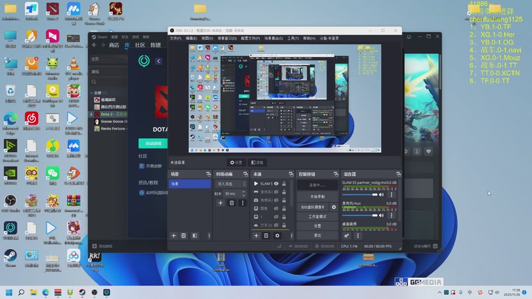
Task: Add a transition with the plus icon in 转场动画 dock
Action: [221, 203]
